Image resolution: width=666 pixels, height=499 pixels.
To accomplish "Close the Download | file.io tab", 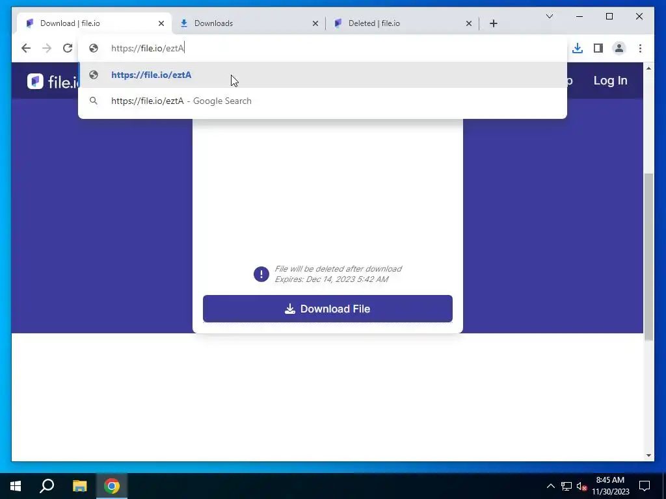I will [x=161, y=23].
